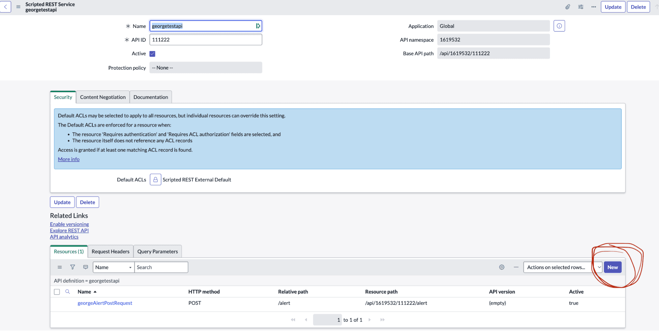Open the list personalize gear icon
This screenshot has width=659, height=331.
coord(502,267)
